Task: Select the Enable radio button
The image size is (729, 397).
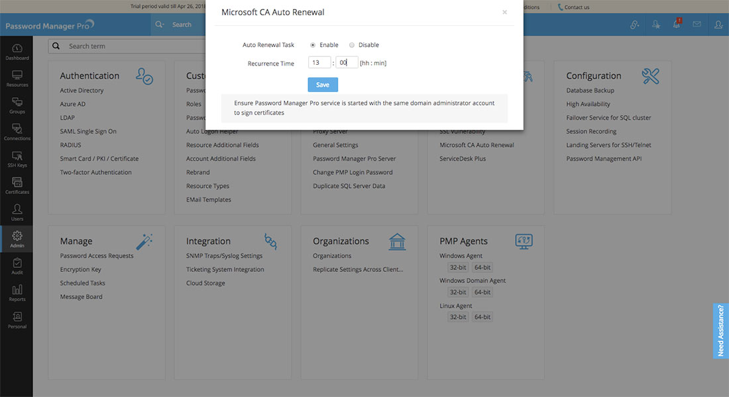Action: click(x=312, y=45)
